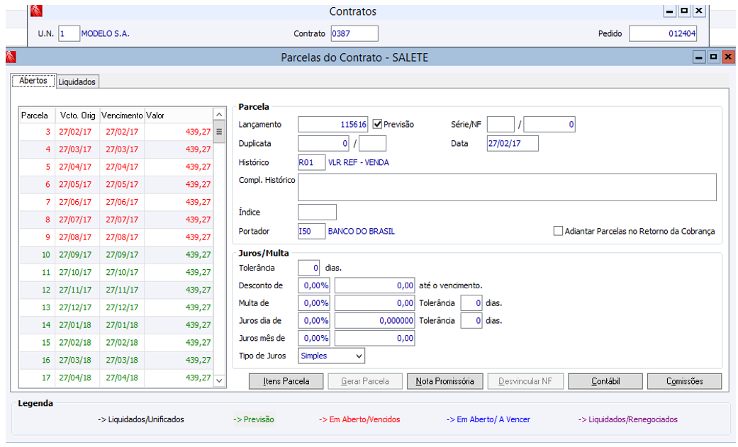
Task: Click the Portador code field I50
Action: point(311,232)
